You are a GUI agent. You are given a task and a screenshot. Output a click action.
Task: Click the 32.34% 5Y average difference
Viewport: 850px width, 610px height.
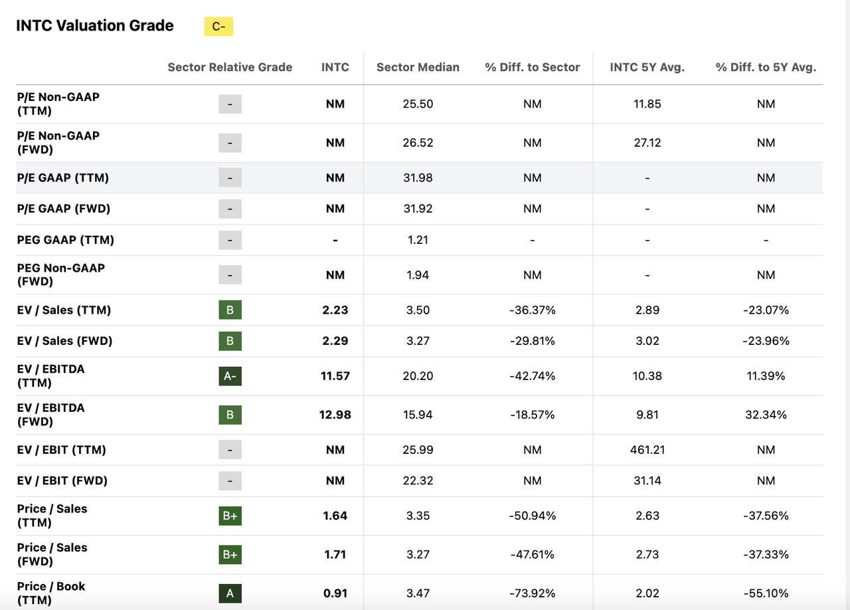pos(766,415)
